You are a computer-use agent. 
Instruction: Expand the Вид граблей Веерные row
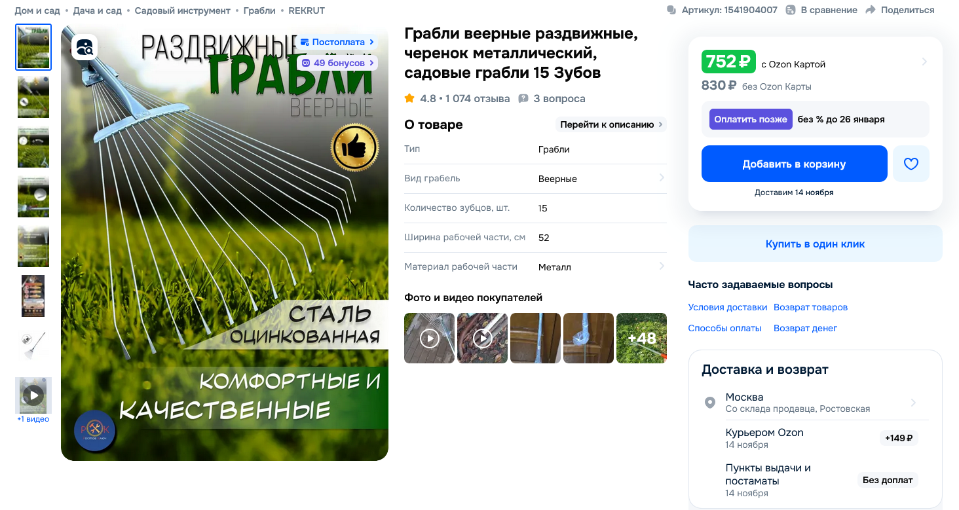pyautogui.click(x=535, y=178)
